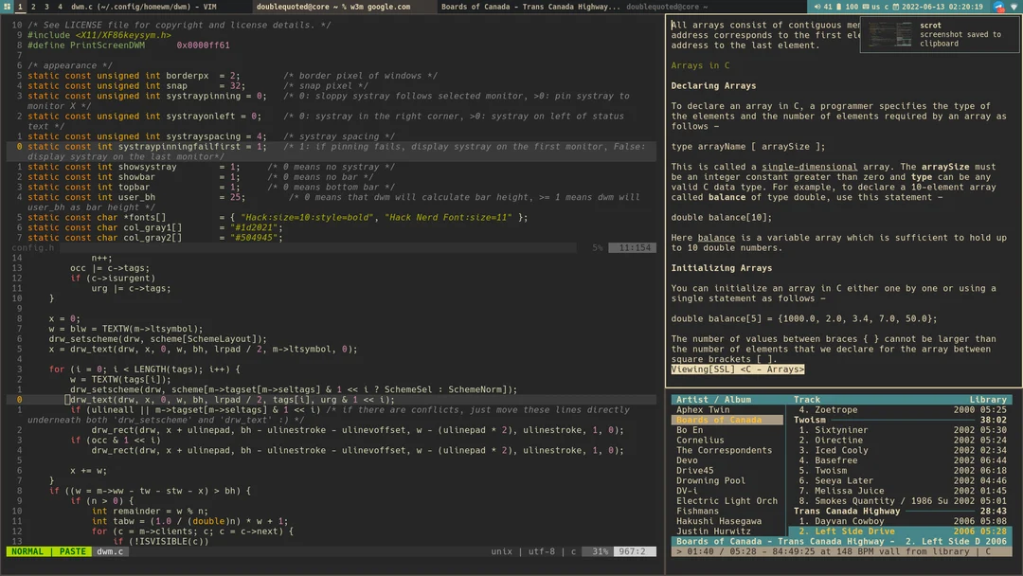Open Telegram from its tray icon
Screen dimensions: 1023x576
996,6
